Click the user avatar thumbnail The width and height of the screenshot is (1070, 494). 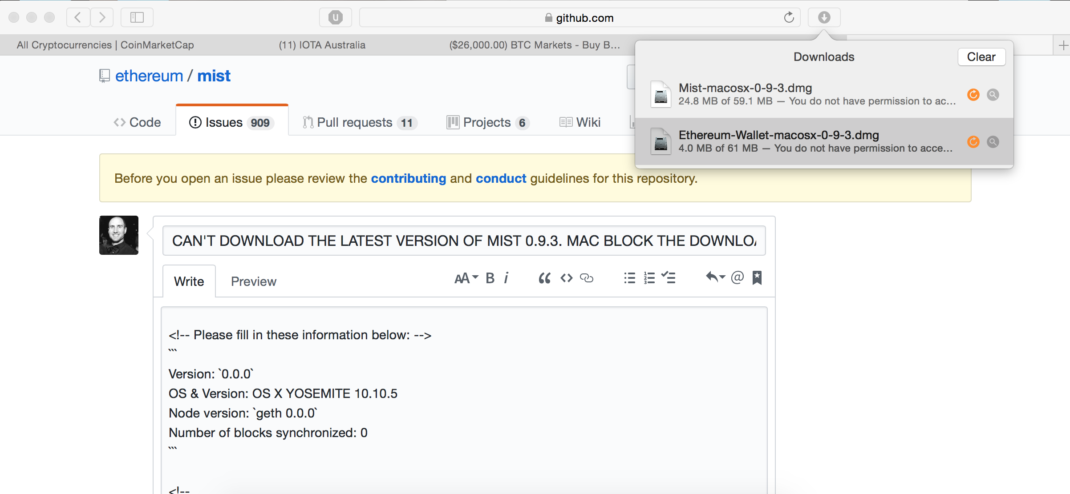[119, 235]
